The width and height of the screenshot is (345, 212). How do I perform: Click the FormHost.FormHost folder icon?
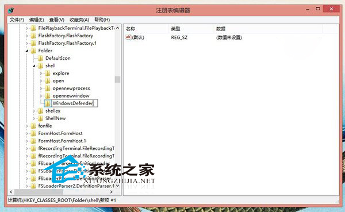tap(33, 133)
